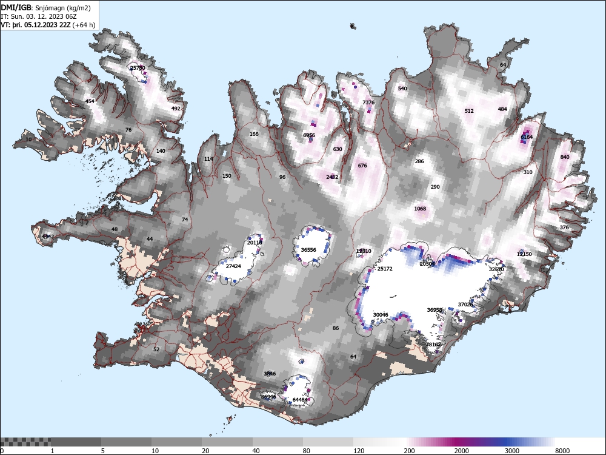Image resolution: width=606 pixels, height=455 pixels.
Task: Select the map value 2432
Action: click(332, 177)
